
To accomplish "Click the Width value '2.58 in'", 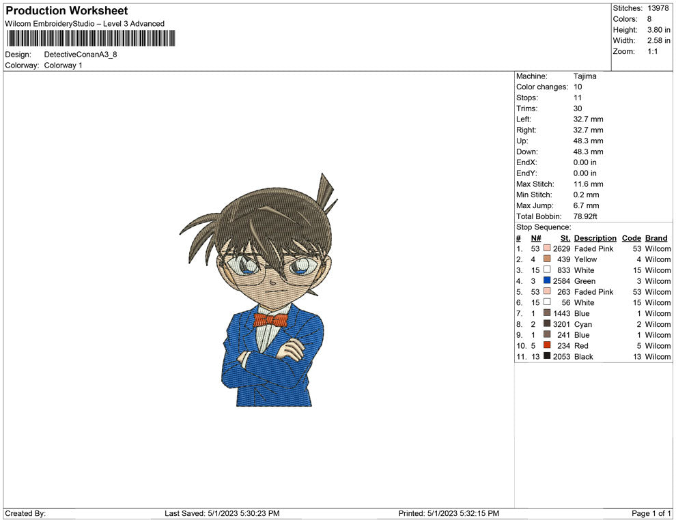I will (x=659, y=40).
